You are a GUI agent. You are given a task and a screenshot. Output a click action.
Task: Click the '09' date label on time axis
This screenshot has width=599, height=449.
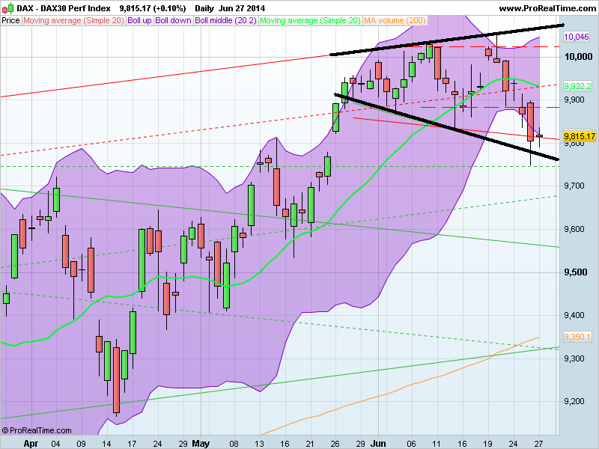tap(81, 444)
